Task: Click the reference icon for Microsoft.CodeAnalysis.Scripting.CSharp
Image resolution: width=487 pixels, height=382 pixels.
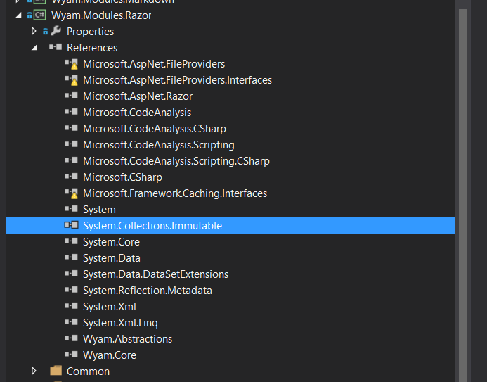Action: click(x=72, y=160)
